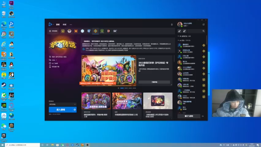Select the last carousel indicator
This screenshot has width=261, height=147.
(x=134, y=88)
